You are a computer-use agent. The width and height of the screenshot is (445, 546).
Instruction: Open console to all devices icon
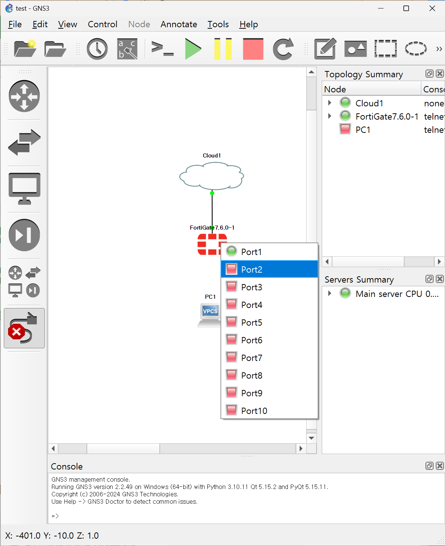162,49
